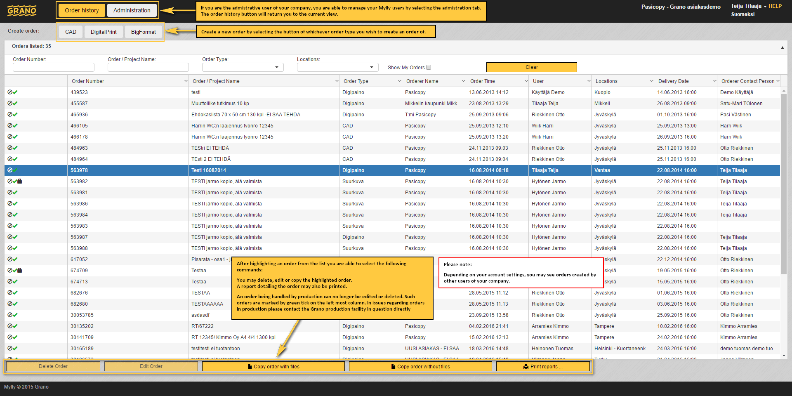
Task: Switch to the Administration tab
Action: (x=132, y=10)
